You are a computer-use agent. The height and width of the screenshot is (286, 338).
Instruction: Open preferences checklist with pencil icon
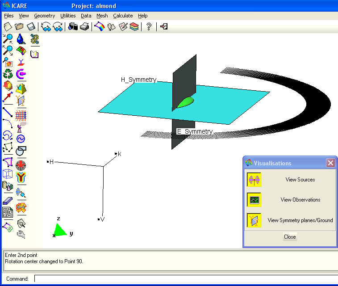tap(123, 27)
